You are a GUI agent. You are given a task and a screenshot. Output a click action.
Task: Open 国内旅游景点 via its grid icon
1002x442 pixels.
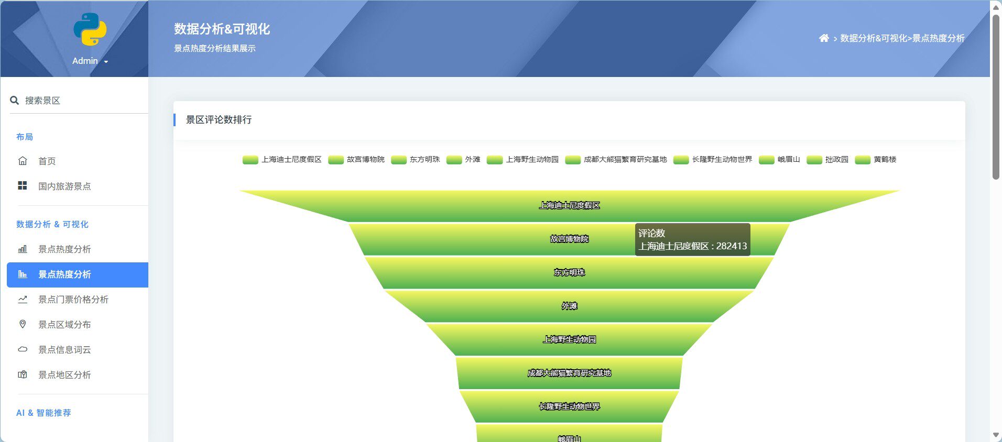click(x=23, y=186)
